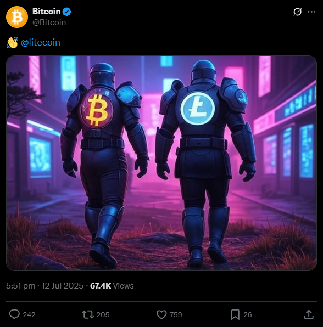Click the Bitcoin display name
The height and width of the screenshot is (327, 323).
(x=46, y=12)
